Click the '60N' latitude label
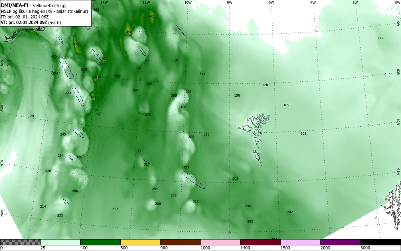 pyautogui.click(x=2, y=213)
